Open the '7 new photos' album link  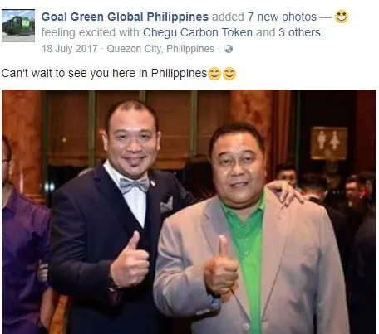point(282,17)
